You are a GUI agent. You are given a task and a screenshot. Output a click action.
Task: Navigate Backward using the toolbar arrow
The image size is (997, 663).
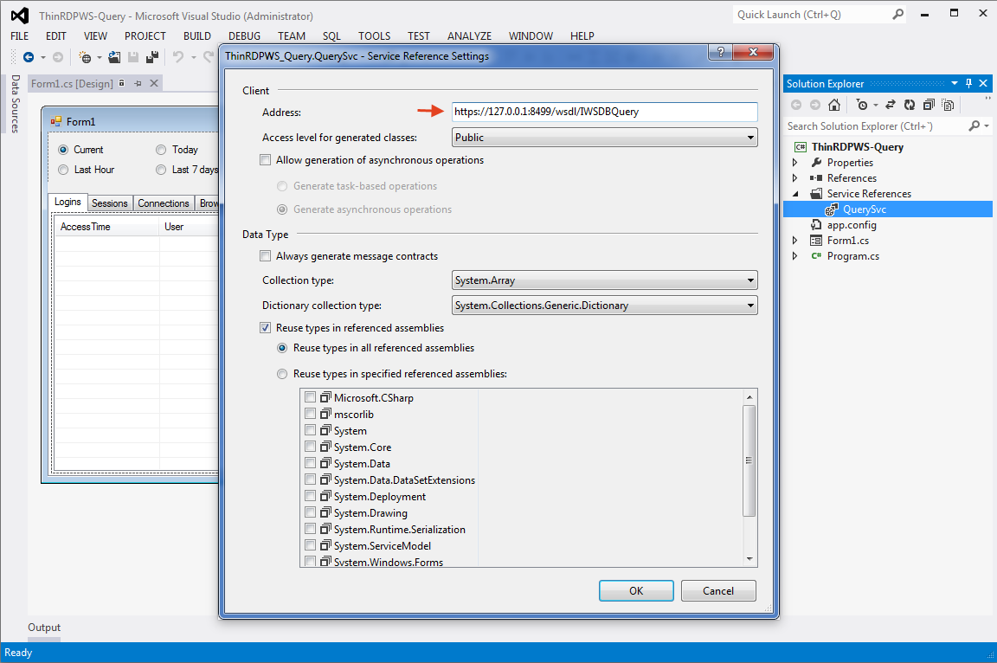coord(28,57)
